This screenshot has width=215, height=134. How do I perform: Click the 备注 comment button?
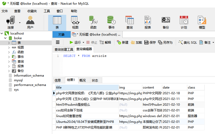205,42
